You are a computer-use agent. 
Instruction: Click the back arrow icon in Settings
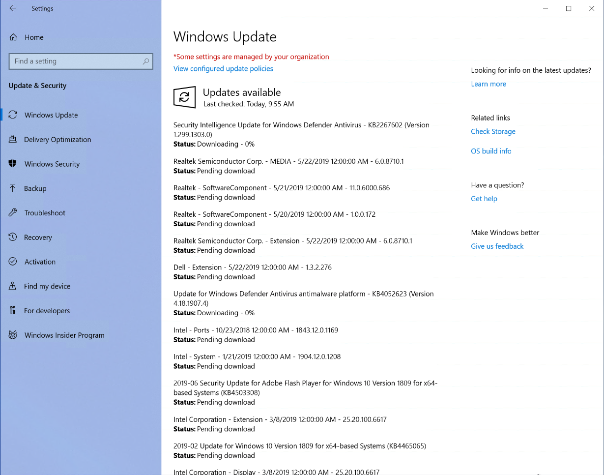13,8
